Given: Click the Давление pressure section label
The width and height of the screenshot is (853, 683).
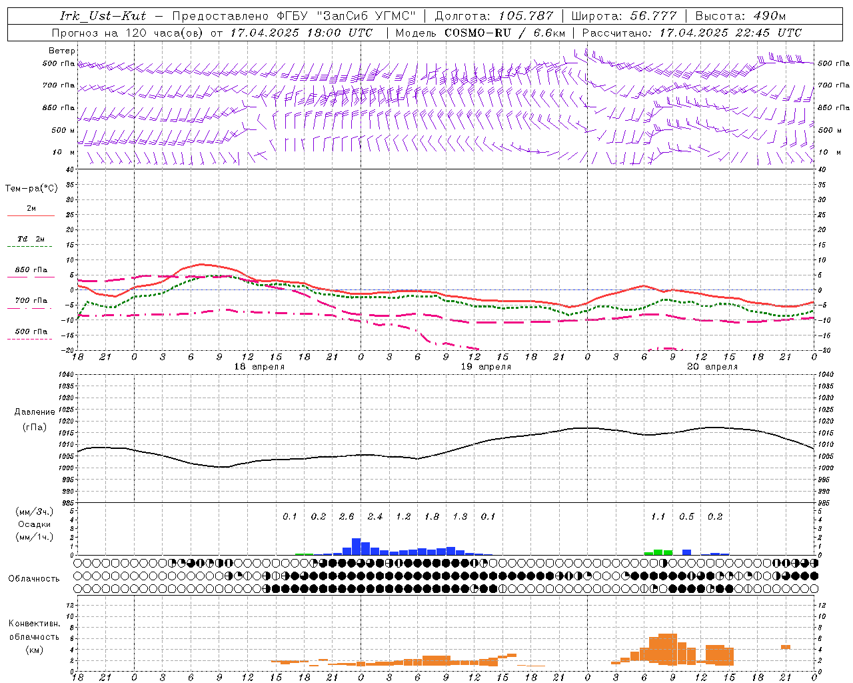Looking at the screenshot, I should (35, 412).
